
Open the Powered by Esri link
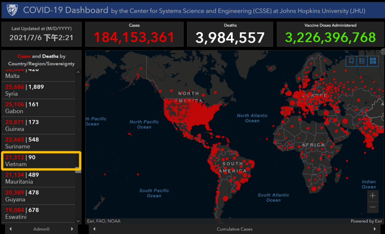coord(367,221)
